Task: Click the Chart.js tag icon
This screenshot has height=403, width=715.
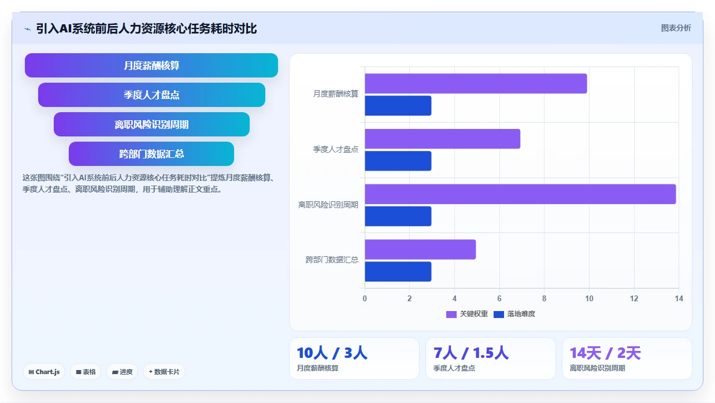Action: pos(31,372)
